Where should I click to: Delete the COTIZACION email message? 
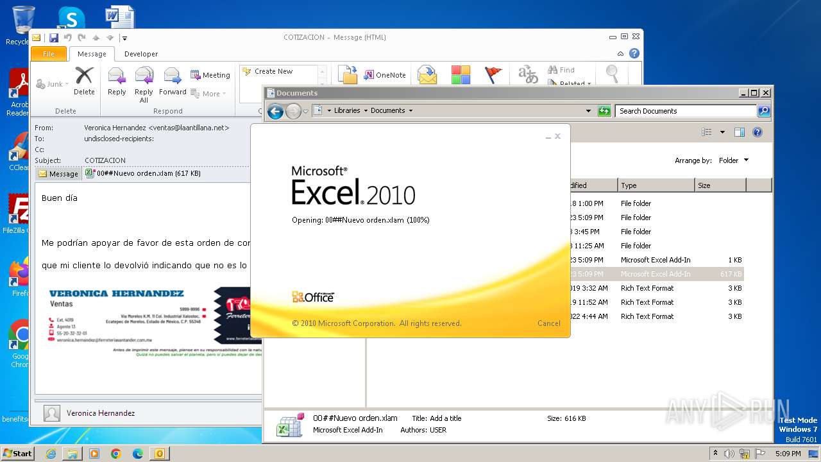click(x=84, y=81)
